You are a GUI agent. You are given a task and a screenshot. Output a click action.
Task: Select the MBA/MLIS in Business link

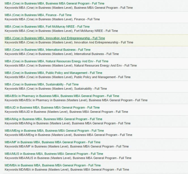coord(54,154)
